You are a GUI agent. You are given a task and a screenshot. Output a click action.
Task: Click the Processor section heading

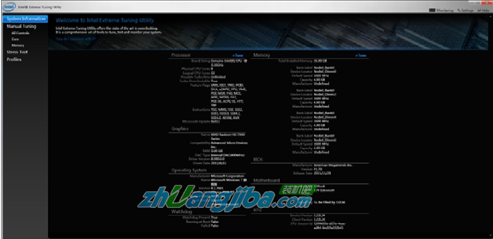[x=181, y=55]
